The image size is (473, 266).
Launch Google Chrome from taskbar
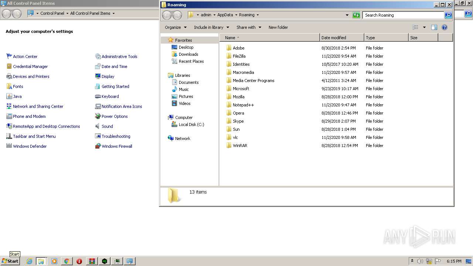point(67,261)
